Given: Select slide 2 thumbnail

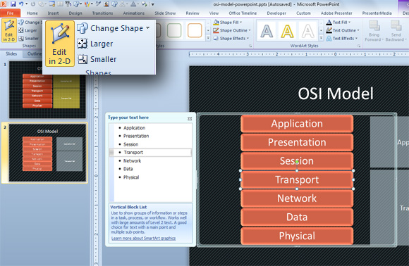Looking at the screenshot, I should point(47,153).
